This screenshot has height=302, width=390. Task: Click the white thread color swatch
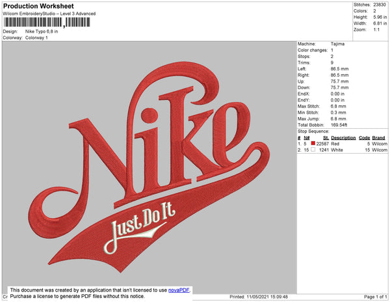[313, 150]
